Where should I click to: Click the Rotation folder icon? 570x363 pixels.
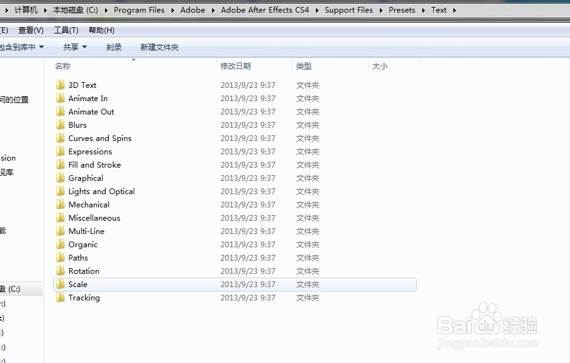[x=60, y=271]
